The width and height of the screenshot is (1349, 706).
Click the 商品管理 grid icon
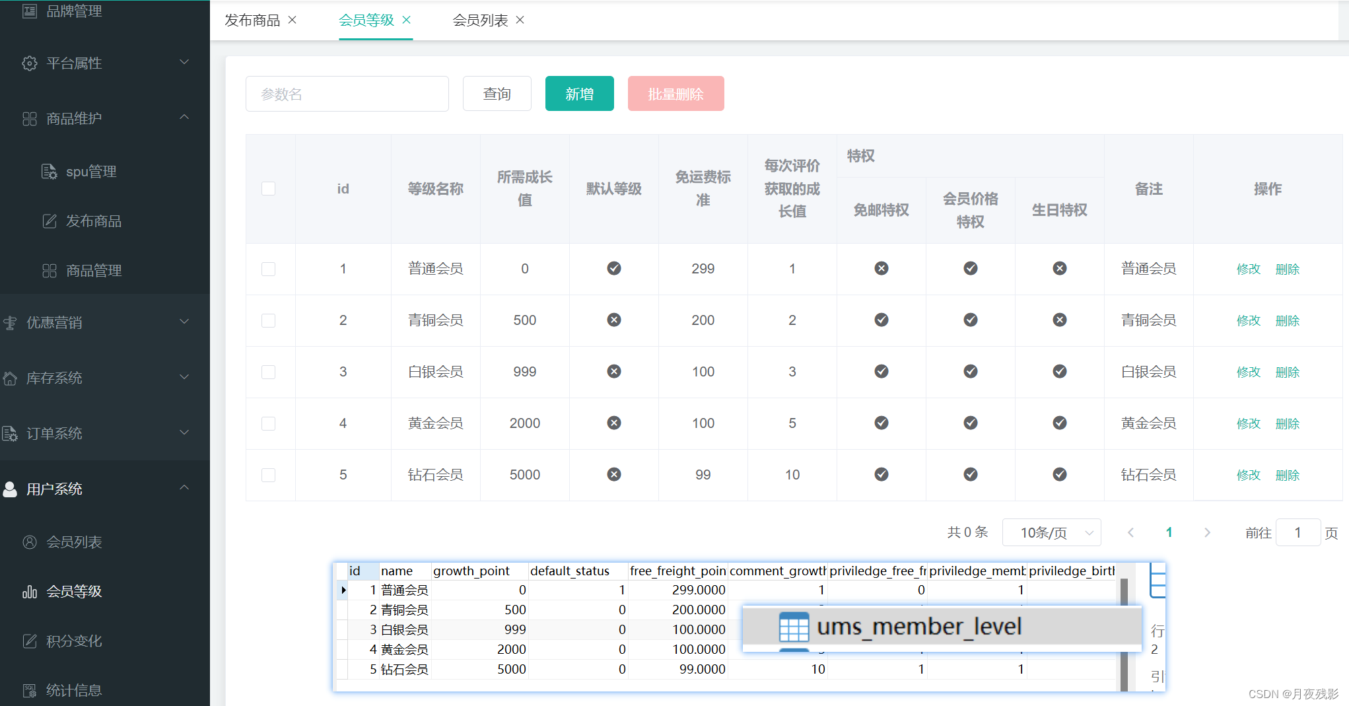tap(50, 270)
